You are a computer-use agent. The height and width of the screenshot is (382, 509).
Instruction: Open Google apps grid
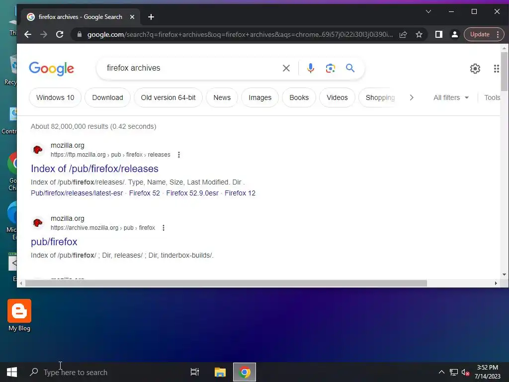(x=497, y=69)
